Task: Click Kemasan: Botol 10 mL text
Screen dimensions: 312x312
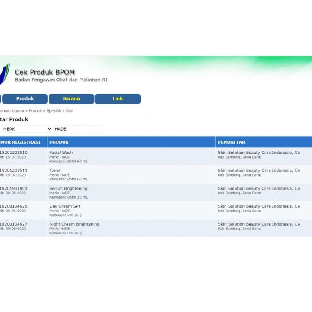Action: [x=69, y=197]
